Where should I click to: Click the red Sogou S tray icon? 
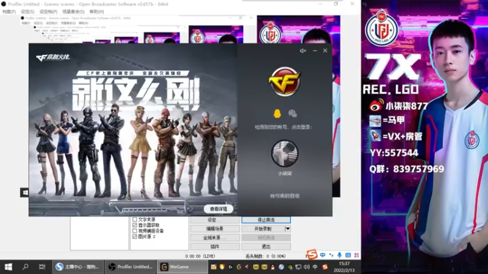coord(325,267)
